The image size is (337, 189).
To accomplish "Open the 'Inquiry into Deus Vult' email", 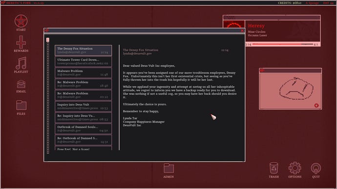I will (84, 106).
